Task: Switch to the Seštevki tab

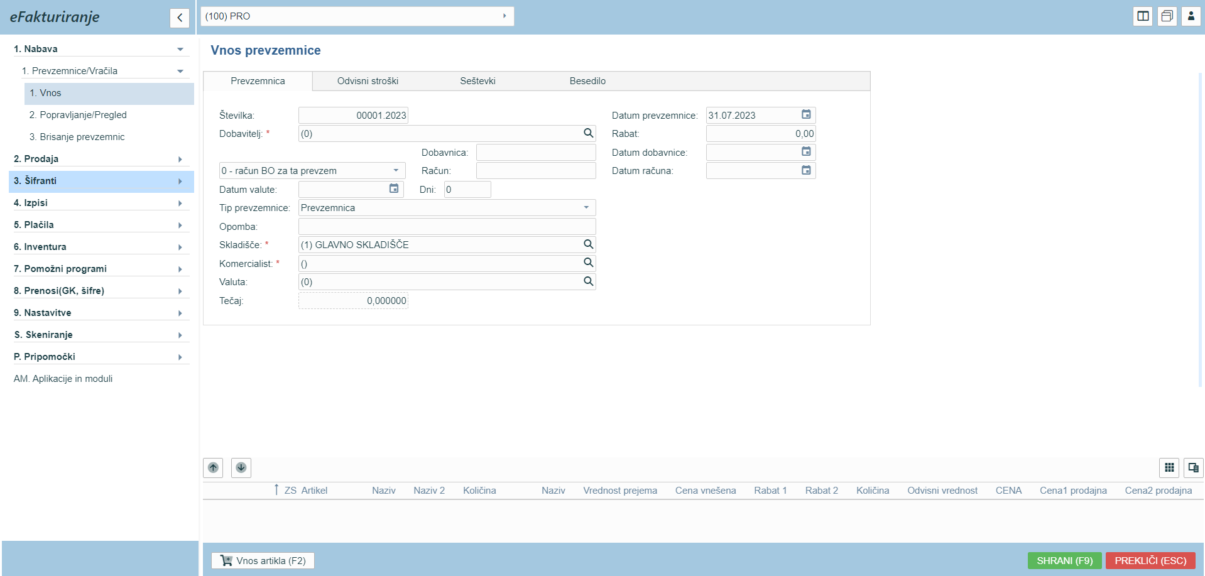Action: [477, 81]
